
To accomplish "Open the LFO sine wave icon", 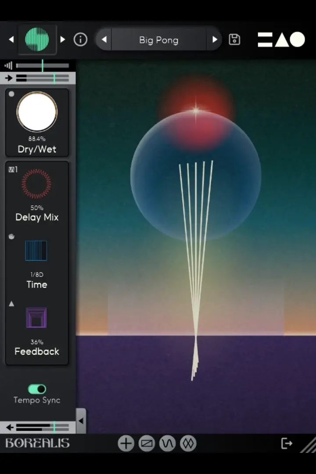I will [168, 443].
